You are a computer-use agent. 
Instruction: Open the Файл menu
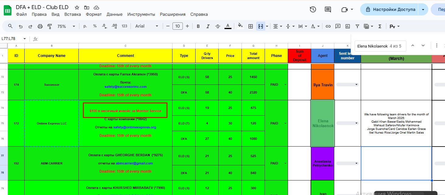click(21, 14)
